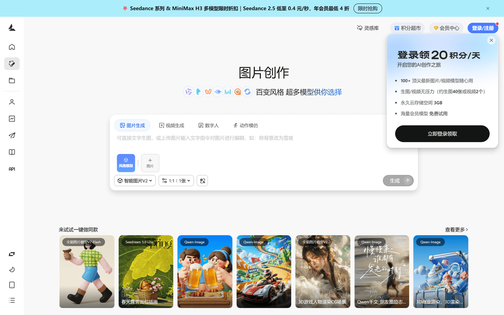Select the creation brush icon in sidebar
This screenshot has height=315, width=504.
(12, 64)
